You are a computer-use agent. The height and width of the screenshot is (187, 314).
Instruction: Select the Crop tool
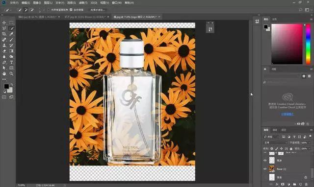4,34
